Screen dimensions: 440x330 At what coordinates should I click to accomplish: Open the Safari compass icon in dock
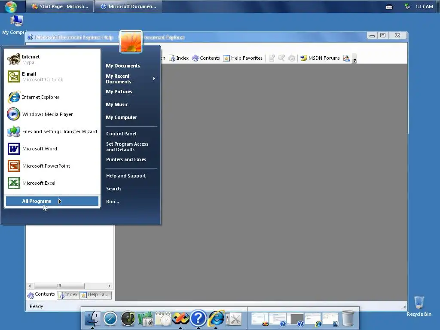point(110,319)
